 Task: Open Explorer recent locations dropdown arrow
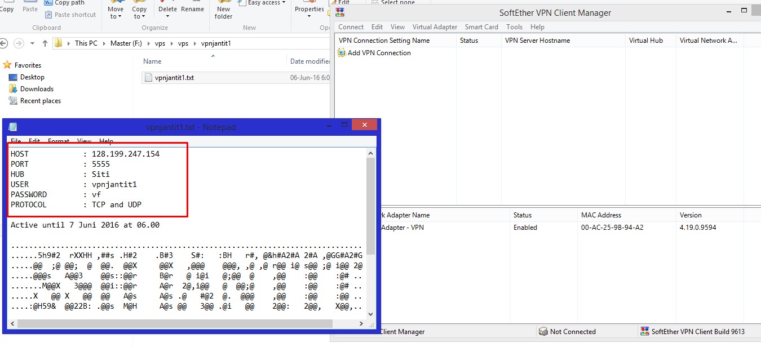tap(33, 43)
